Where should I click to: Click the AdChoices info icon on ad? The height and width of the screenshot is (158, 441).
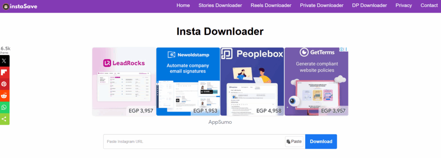[342, 49]
